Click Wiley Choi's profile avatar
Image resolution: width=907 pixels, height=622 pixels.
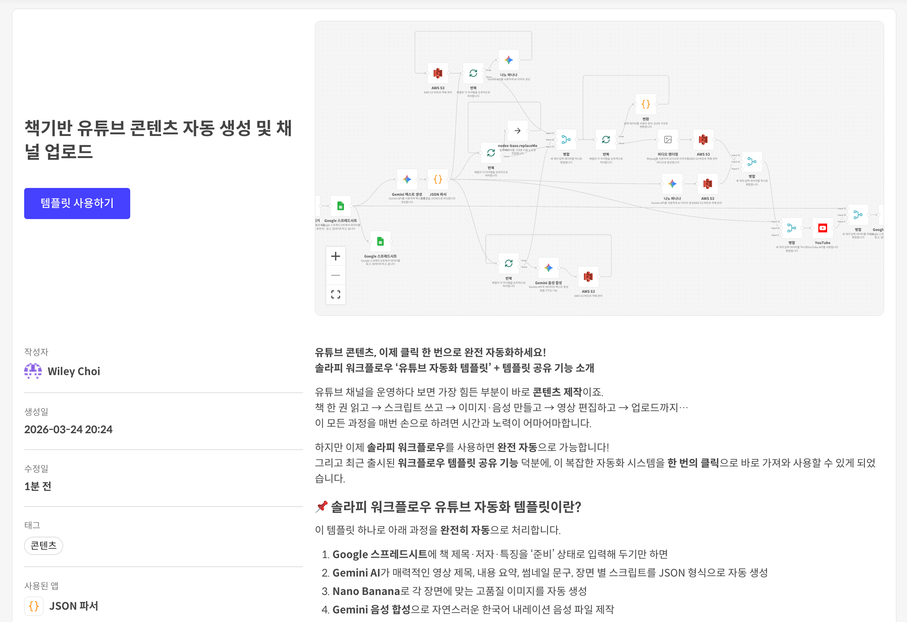pos(33,371)
